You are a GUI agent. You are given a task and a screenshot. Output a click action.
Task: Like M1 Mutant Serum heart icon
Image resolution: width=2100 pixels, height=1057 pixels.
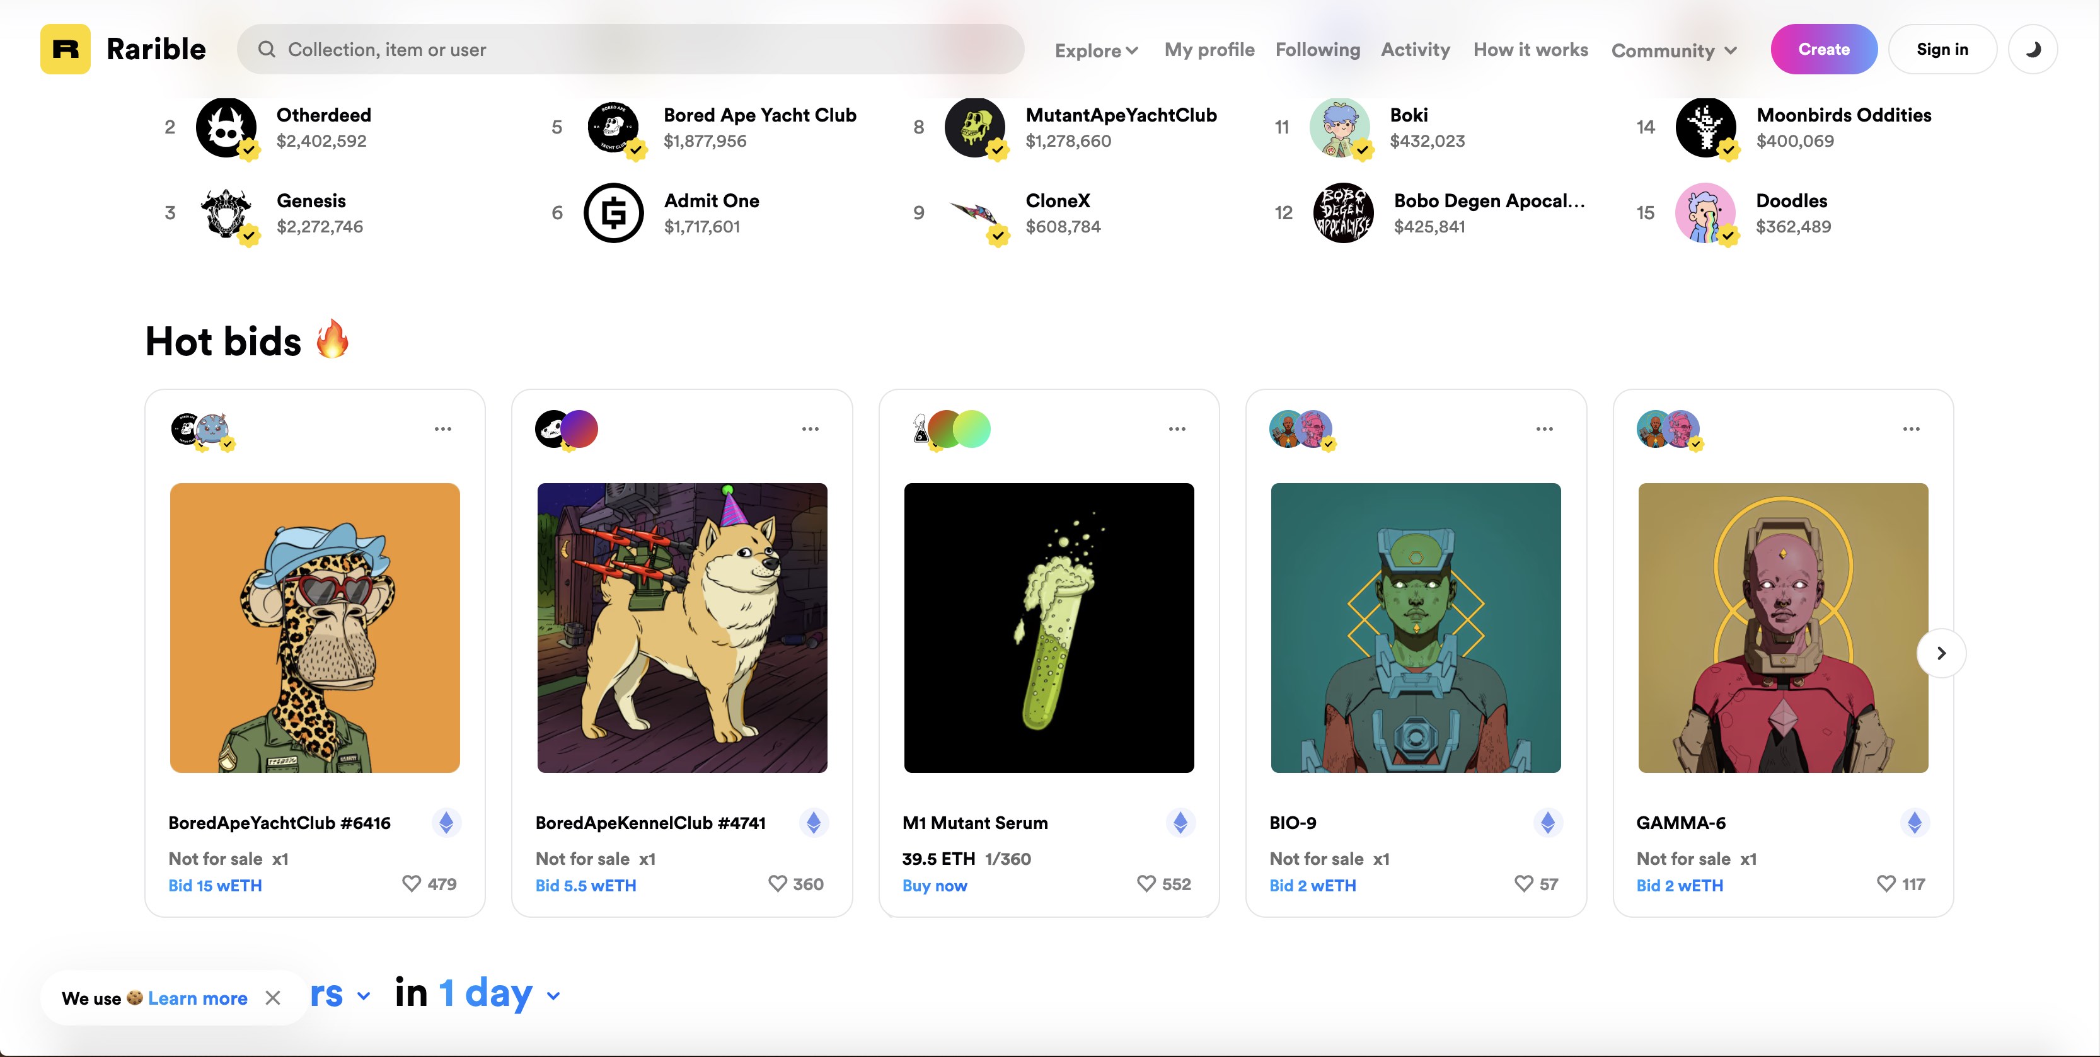(x=1146, y=883)
